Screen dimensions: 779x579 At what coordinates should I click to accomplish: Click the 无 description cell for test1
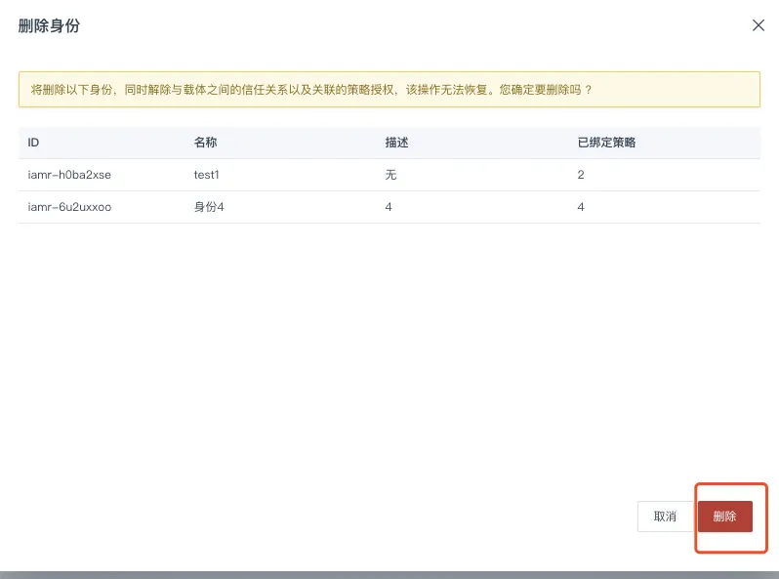[391, 175]
